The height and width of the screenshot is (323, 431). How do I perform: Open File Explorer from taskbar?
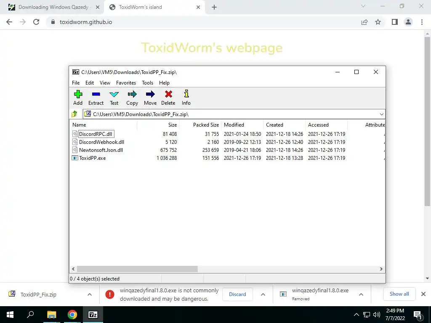(51, 315)
